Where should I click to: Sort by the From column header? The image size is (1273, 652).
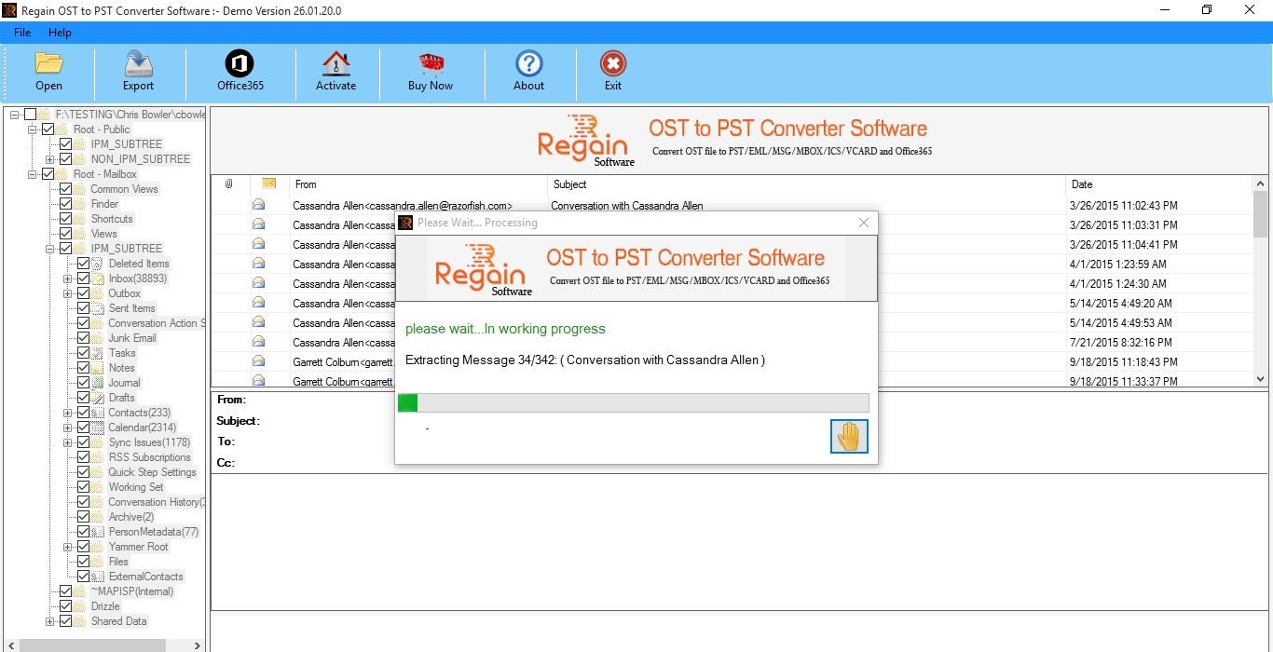pyautogui.click(x=418, y=184)
